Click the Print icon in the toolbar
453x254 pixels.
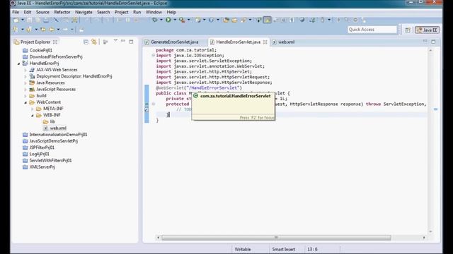pos(46,20)
